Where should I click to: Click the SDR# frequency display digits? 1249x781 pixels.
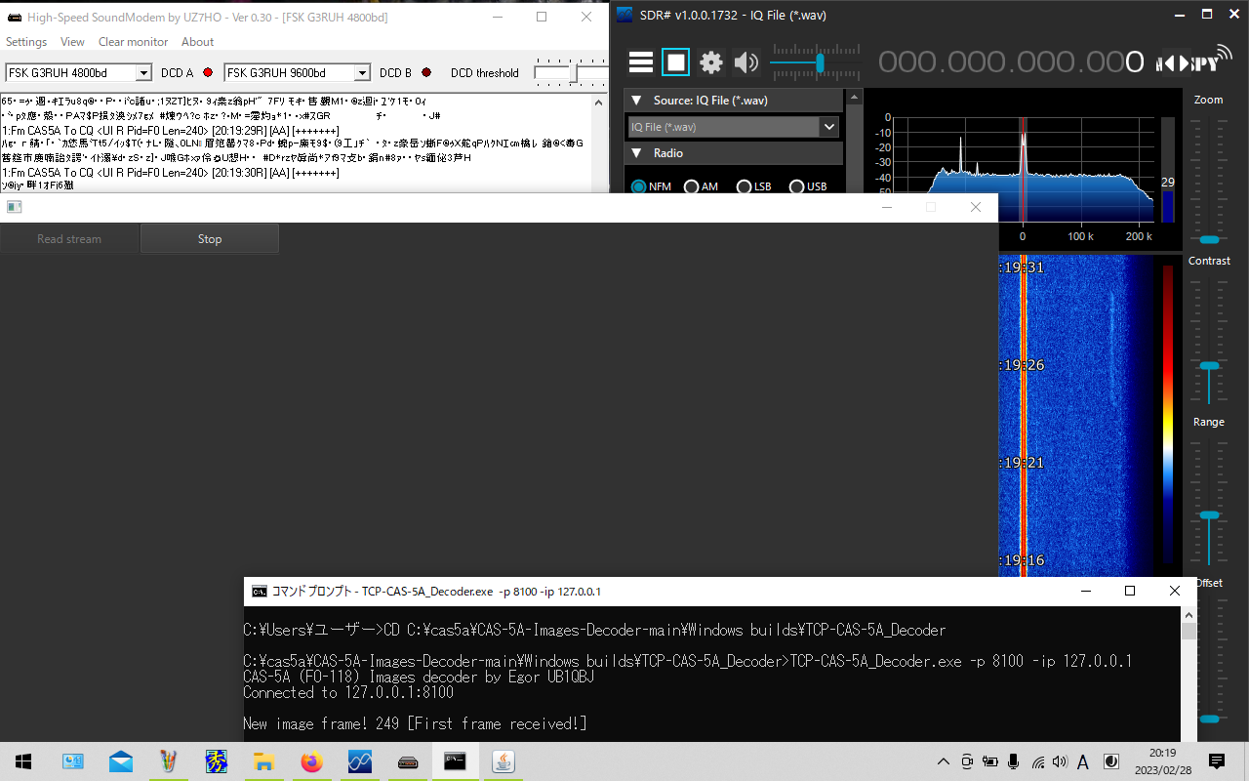[1011, 62]
